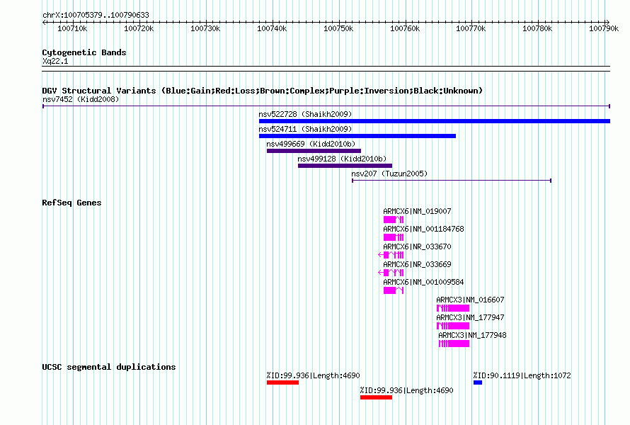Image resolution: width=630 pixels, height=425 pixels.
Task: Click the nsv524711 (Shaikh2009) label
Action: 305,129
